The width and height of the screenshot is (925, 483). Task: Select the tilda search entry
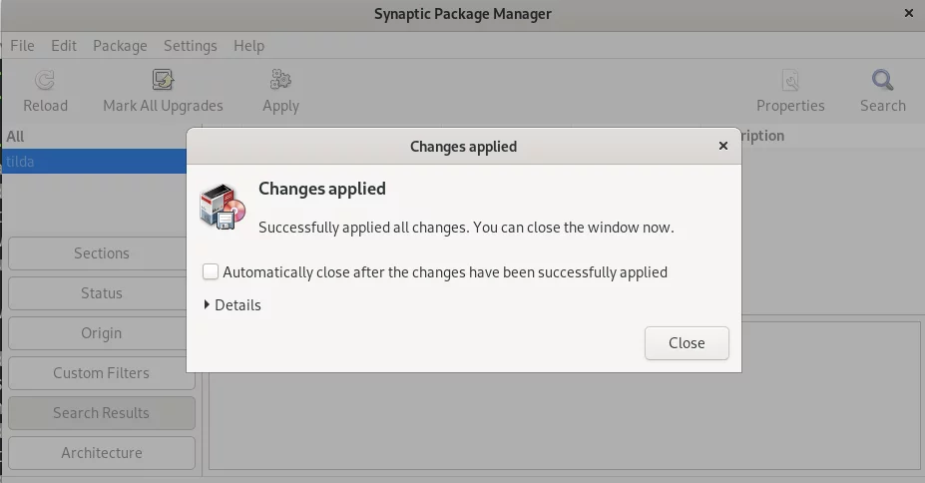tap(94, 161)
